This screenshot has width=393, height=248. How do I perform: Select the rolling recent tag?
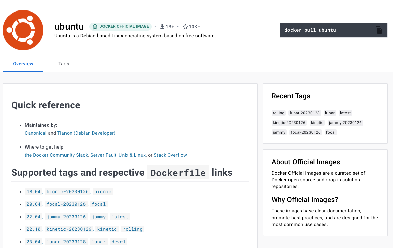pos(278,113)
